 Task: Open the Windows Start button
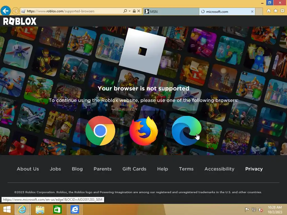point(7,209)
